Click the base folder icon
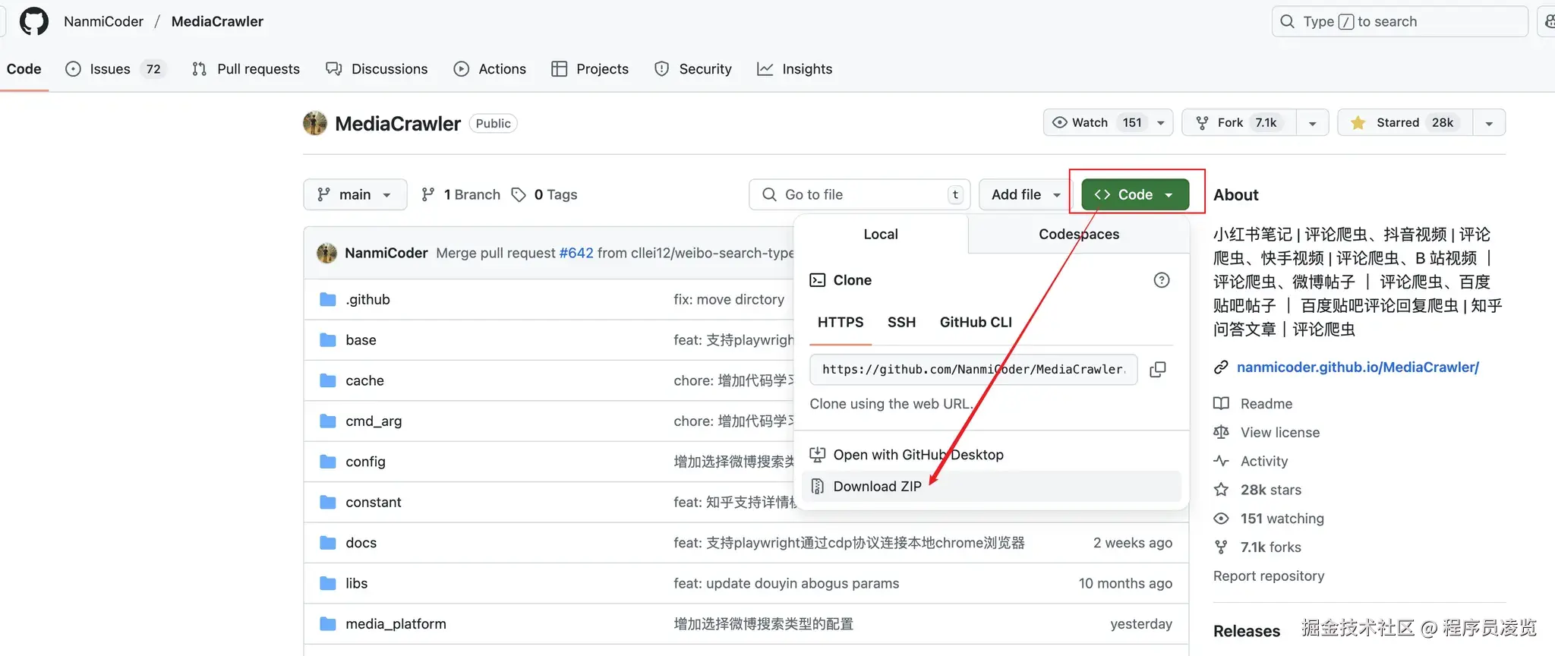Viewport: 1555px width, 656px height. click(328, 339)
